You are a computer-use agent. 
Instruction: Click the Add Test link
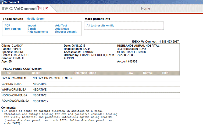[61, 26]
